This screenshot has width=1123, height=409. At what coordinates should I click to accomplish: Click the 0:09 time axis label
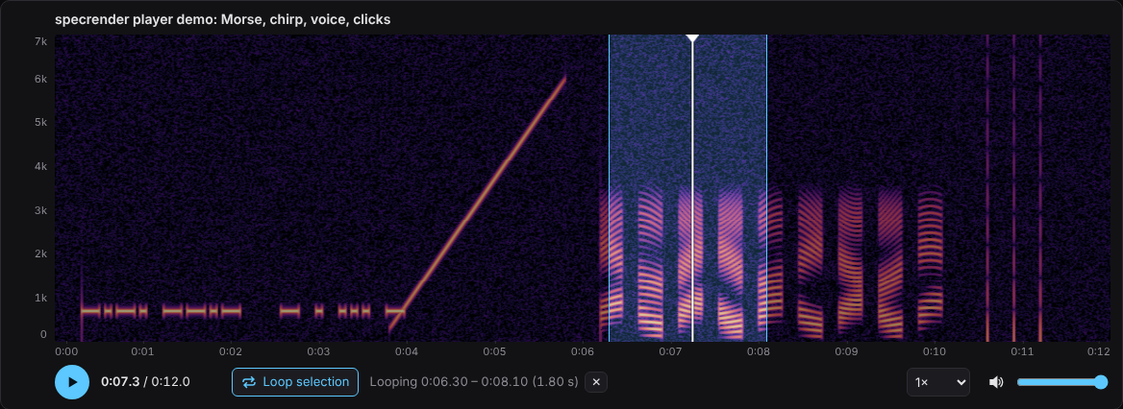(x=846, y=351)
